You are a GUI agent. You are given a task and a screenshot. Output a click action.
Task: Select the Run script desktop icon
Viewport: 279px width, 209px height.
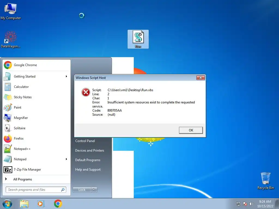tap(138, 39)
